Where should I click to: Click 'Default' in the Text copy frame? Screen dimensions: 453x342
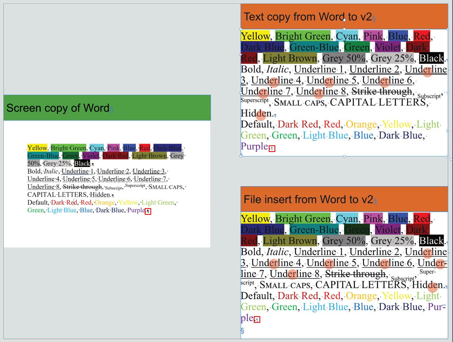pos(257,124)
